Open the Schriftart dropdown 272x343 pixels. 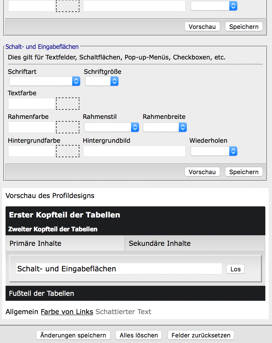tap(45, 81)
